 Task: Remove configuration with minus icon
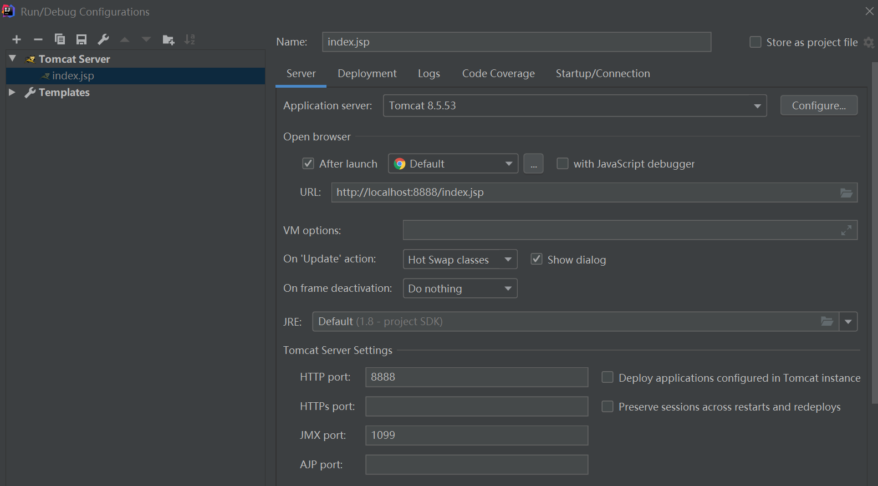pyautogui.click(x=38, y=39)
